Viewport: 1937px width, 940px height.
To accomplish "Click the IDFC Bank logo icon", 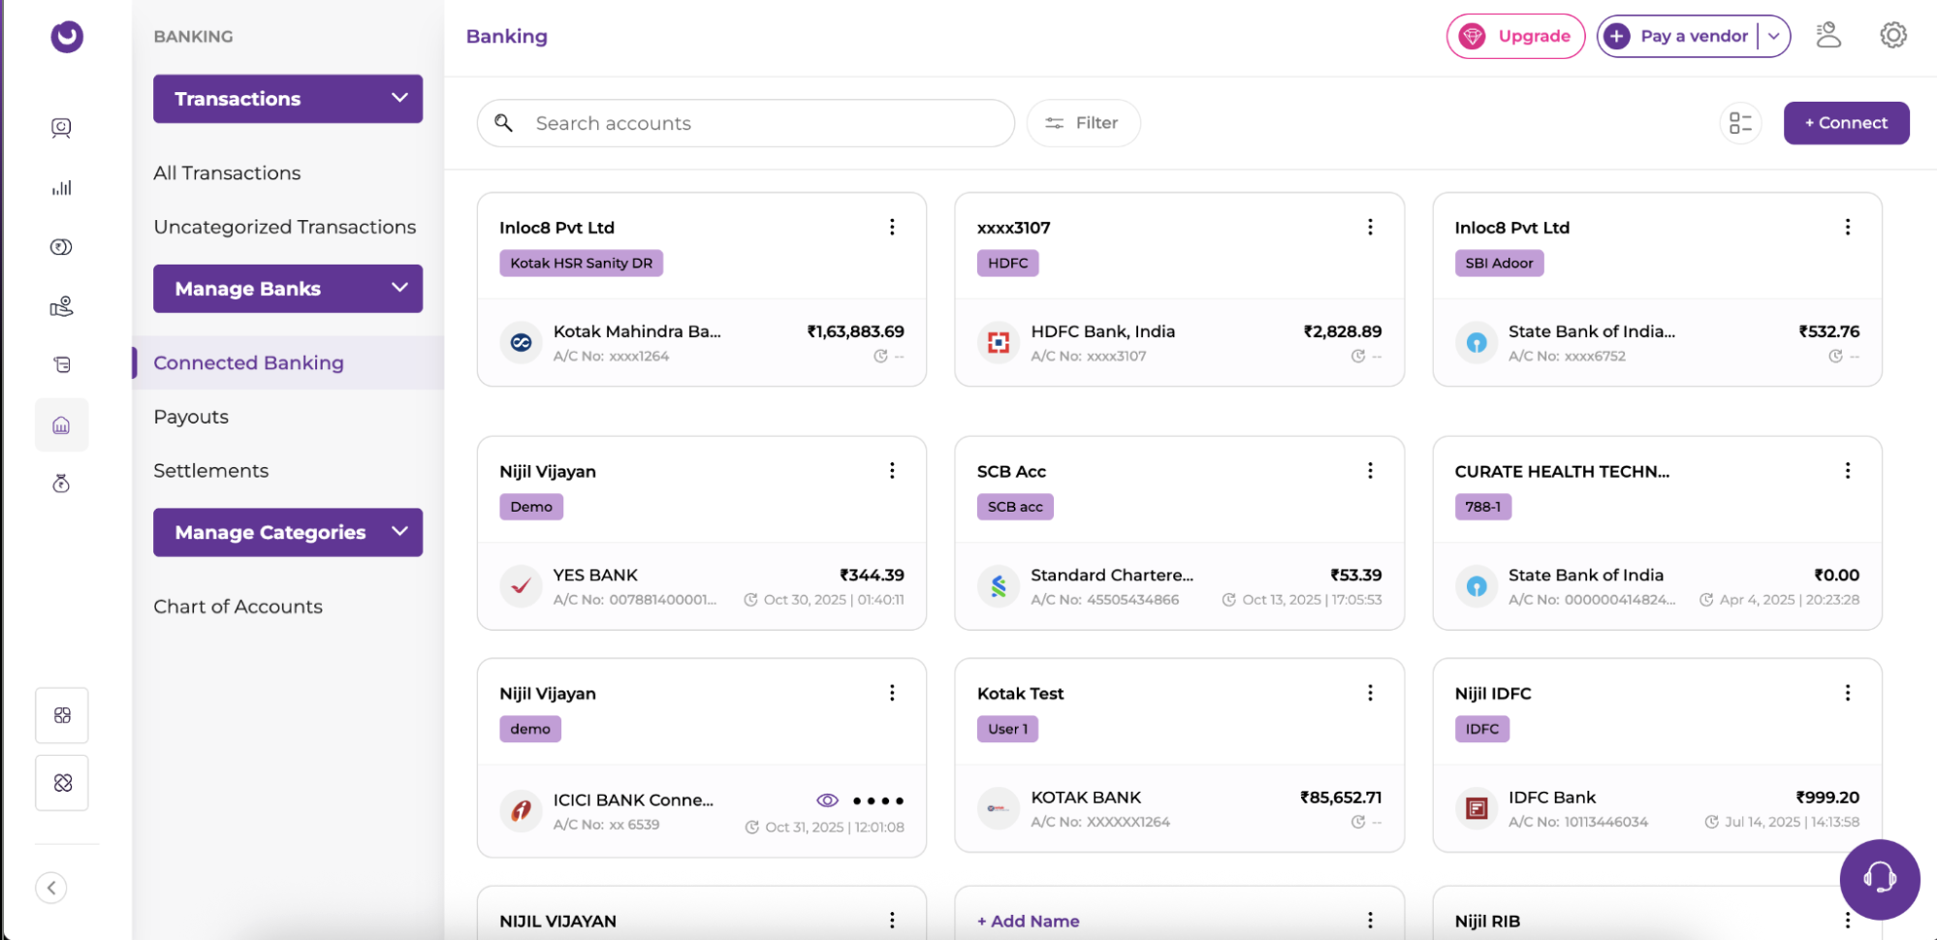I will 1477,808.
